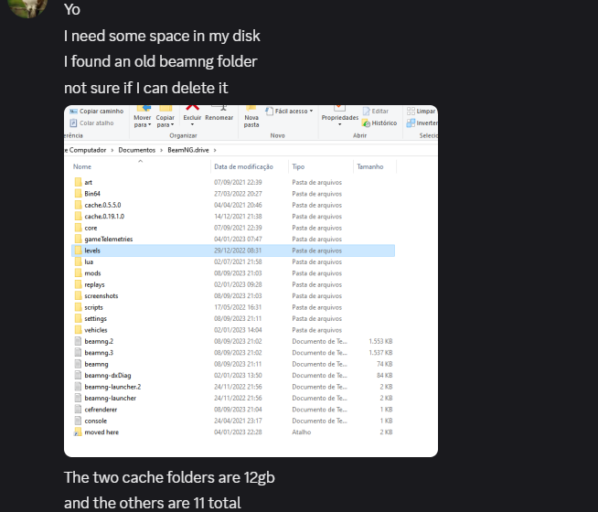598x512 pixels.
Task: Click the message 'I need some space in my disk'
Action: tap(162, 36)
